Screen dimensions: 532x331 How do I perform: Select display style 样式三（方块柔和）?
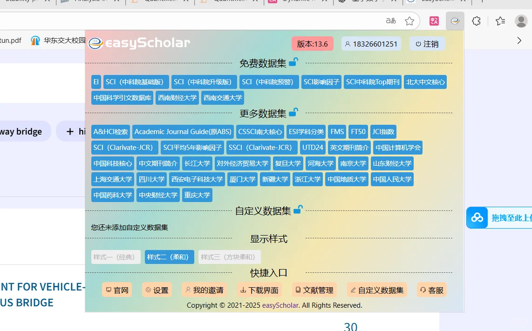point(229,257)
